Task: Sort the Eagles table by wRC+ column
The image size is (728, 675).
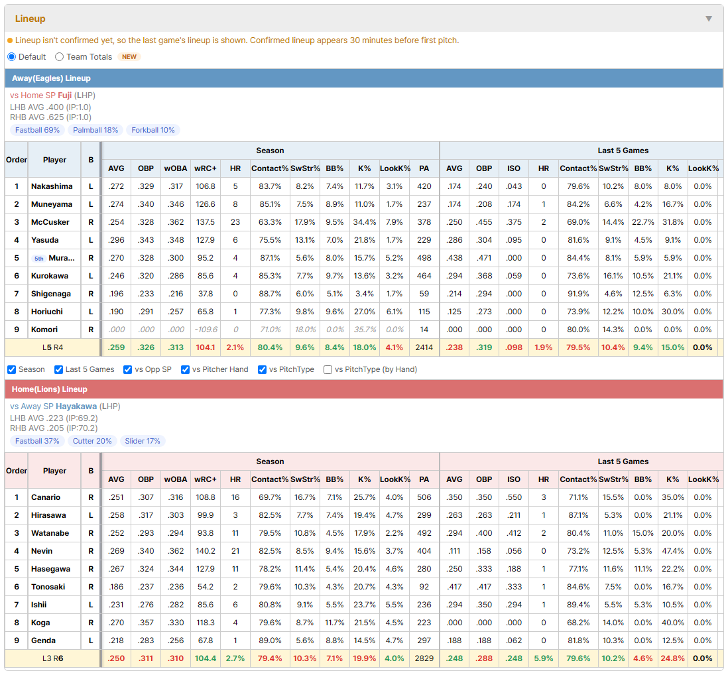Action: click(206, 168)
